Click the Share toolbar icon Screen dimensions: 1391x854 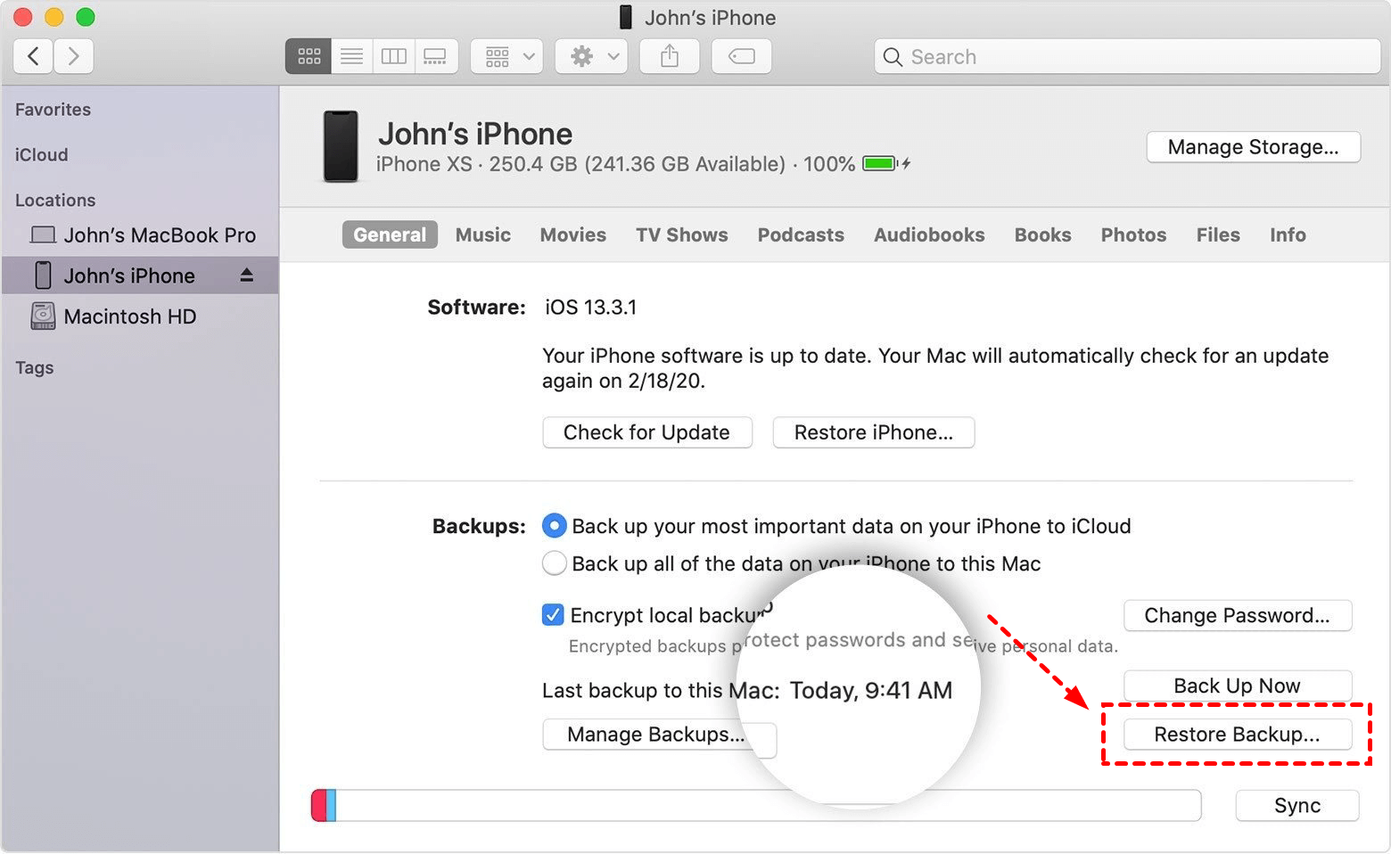pyautogui.click(x=670, y=57)
